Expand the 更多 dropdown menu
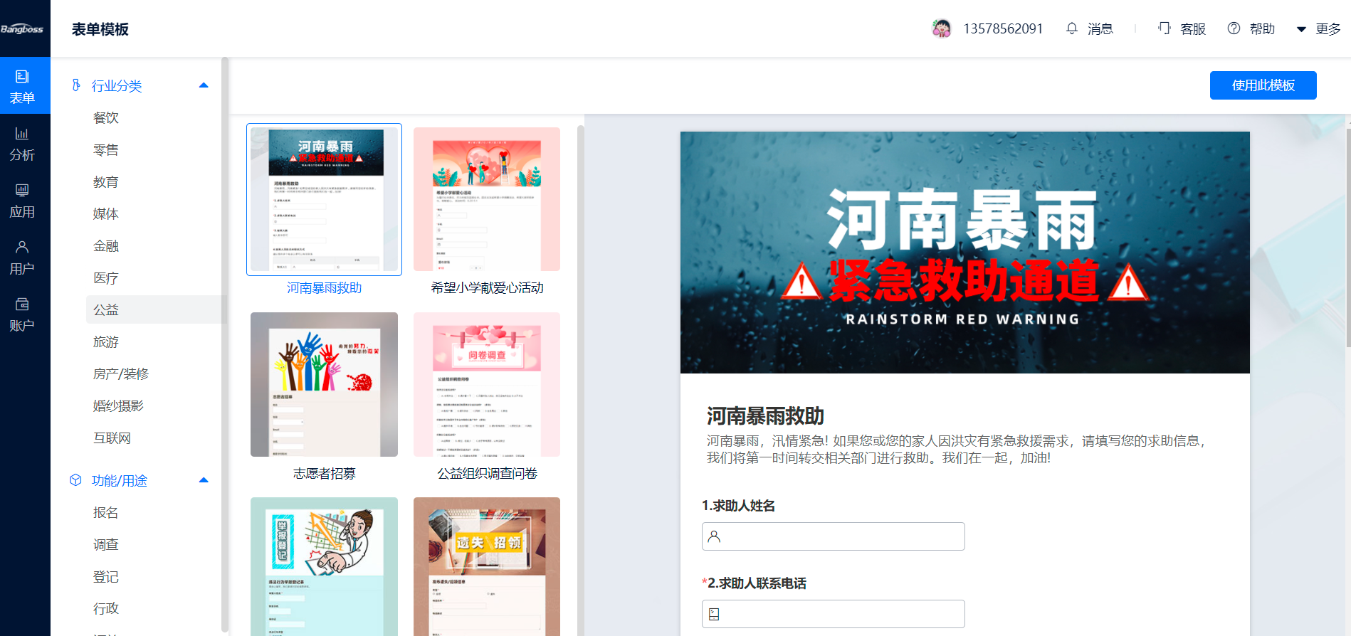The width and height of the screenshot is (1351, 636). (x=1320, y=29)
